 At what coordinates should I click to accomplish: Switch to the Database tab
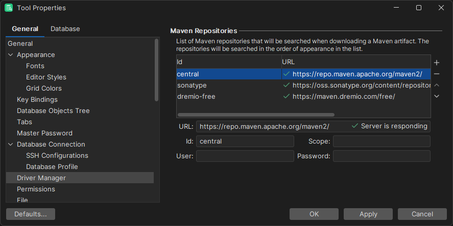click(x=65, y=29)
